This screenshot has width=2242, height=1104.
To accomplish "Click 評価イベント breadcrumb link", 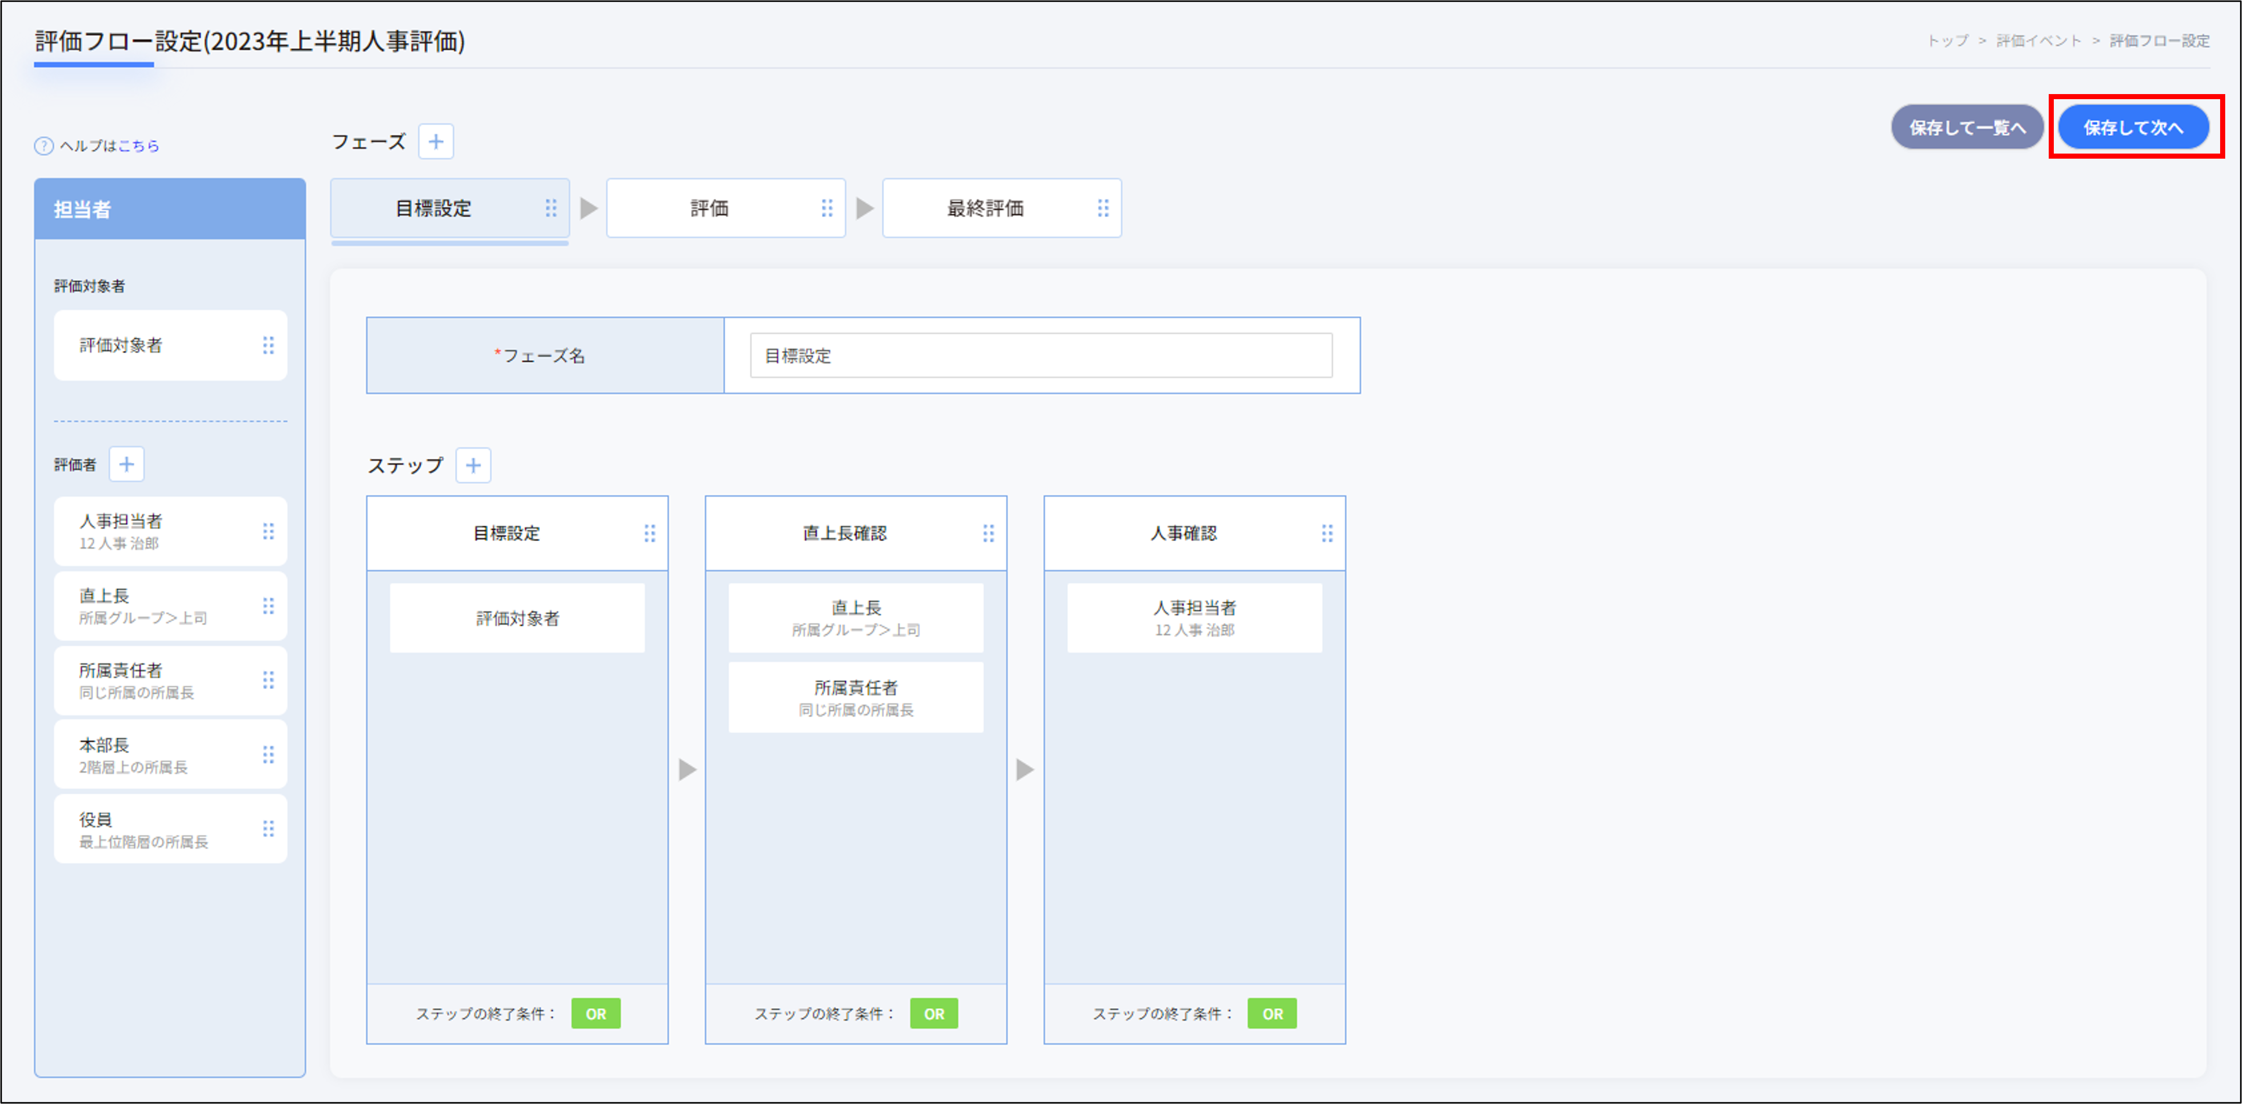I will tap(2038, 41).
